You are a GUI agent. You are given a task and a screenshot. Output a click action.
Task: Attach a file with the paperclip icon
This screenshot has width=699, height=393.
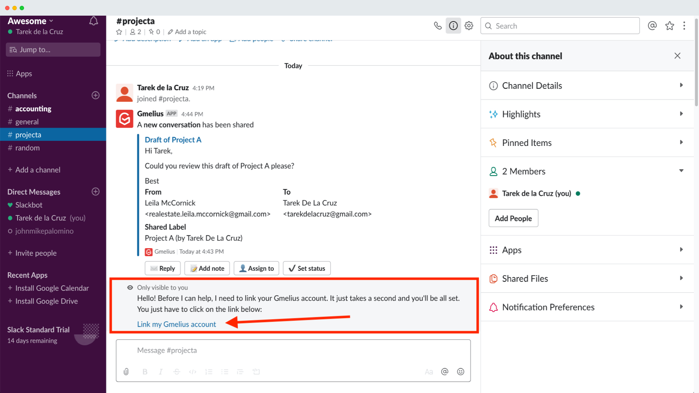126,372
